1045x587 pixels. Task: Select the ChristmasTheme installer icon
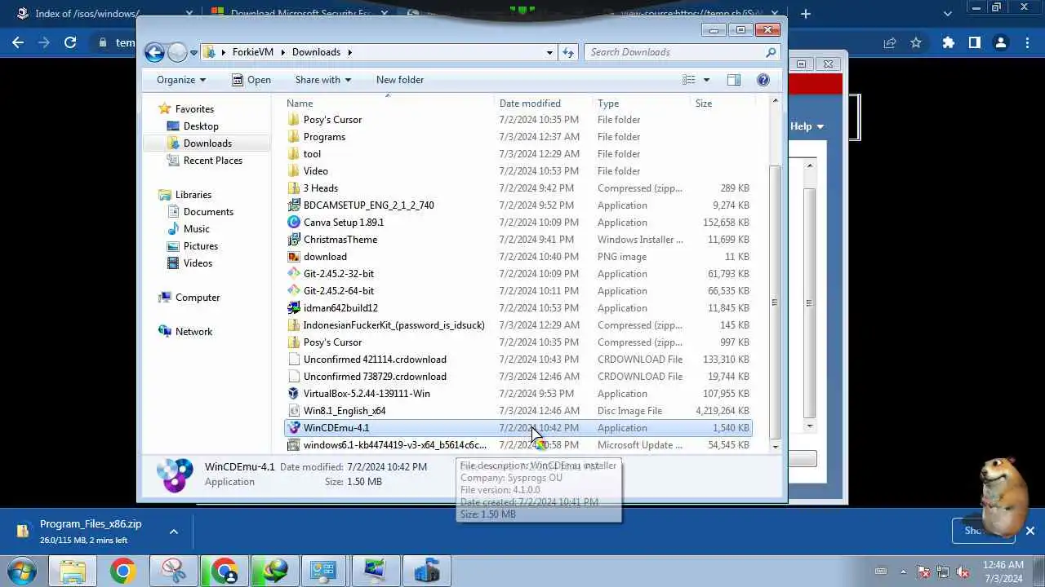[294, 240]
